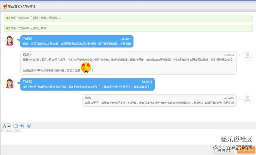The height and width of the screenshot is (155, 256).
Task: Click the YANG name in the 13:24:37 bubble
Action: [28, 39]
